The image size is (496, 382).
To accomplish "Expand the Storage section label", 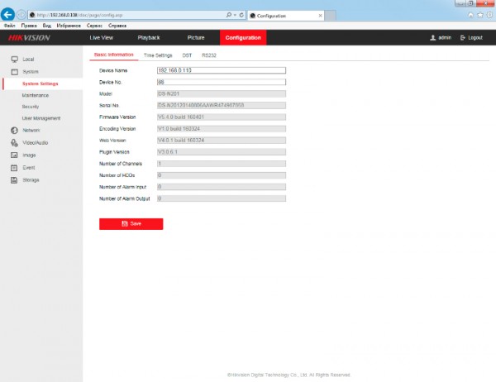I will pyautogui.click(x=31, y=180).
